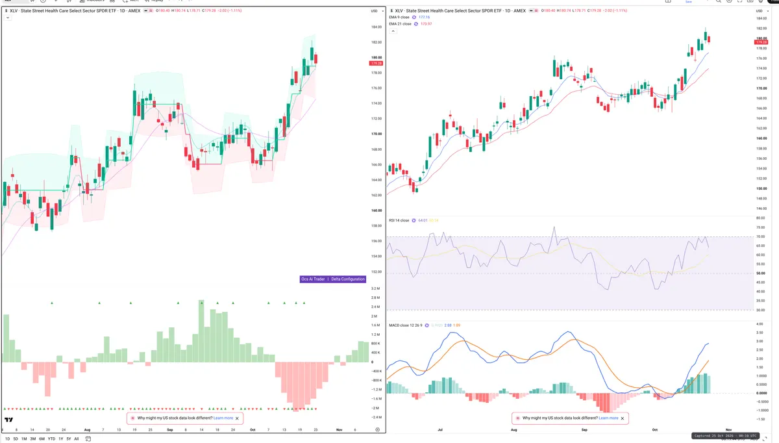Click the notice icon in right data banner
779x443 pixels.
pos(517,418)
